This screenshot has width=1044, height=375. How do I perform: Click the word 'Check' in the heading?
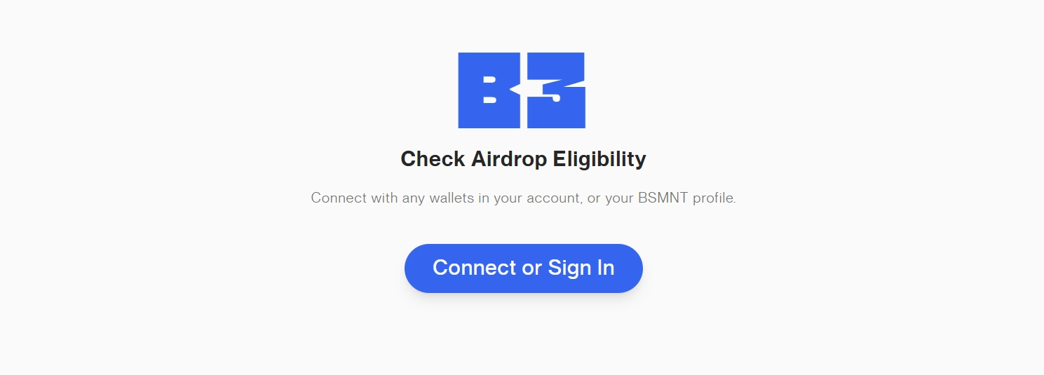pos(433,159)
